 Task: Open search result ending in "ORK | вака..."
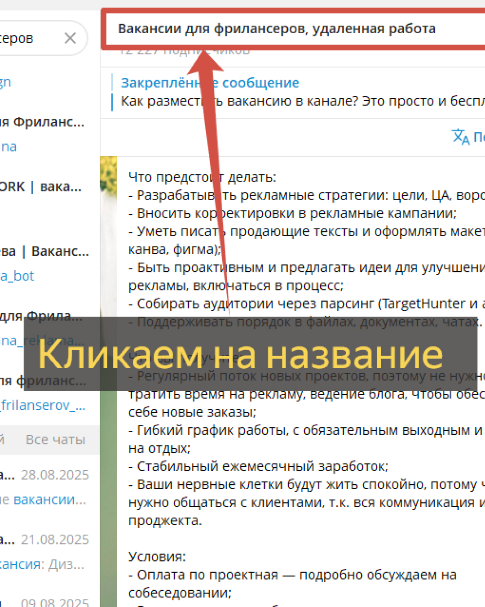tap(40, 187)
